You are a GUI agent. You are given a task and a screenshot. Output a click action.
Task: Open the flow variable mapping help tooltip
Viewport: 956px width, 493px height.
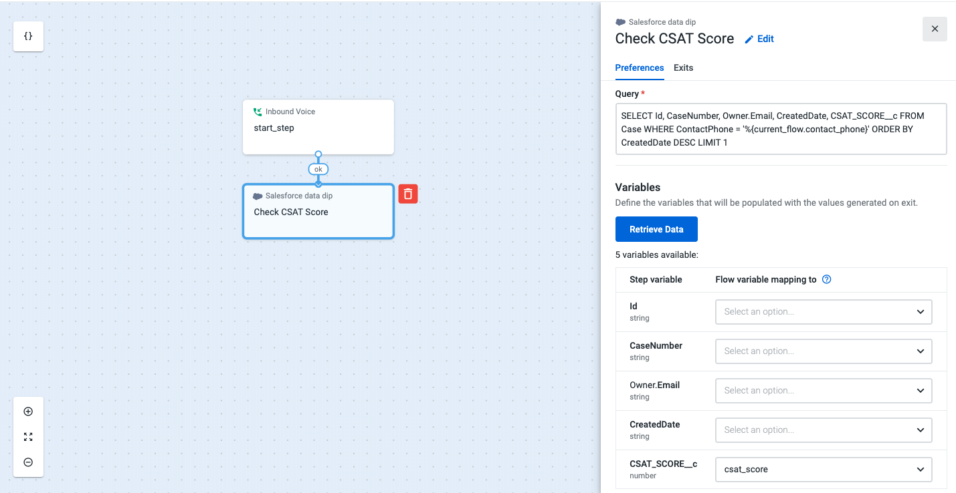[x=826, y=279]
